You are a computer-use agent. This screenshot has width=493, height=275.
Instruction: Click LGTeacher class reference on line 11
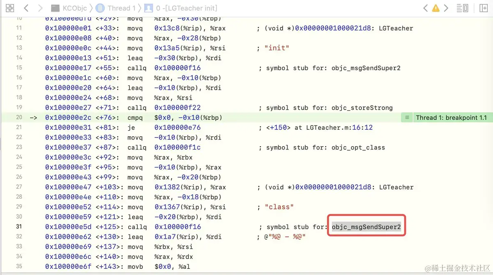(396, 28)
